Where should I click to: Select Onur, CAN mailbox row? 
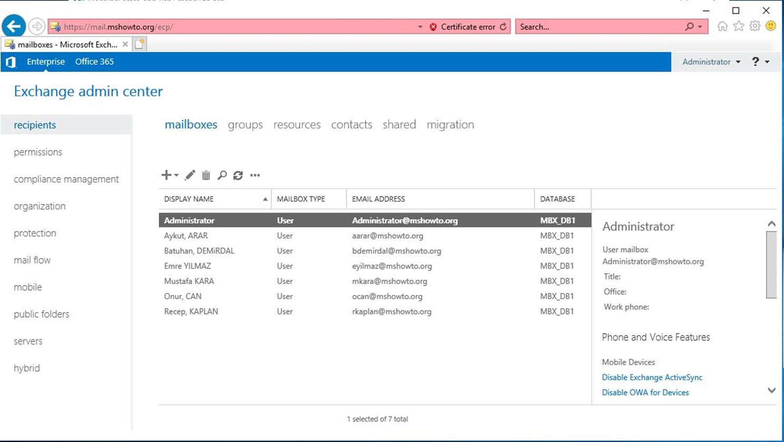click(375, 296)
